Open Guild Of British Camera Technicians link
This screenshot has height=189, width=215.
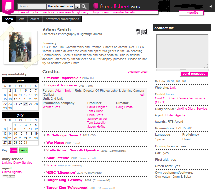click(x=180, y=100)
